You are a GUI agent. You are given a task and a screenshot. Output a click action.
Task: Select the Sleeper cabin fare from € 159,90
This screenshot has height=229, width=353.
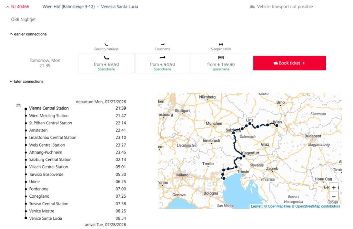tap(221, 63)
